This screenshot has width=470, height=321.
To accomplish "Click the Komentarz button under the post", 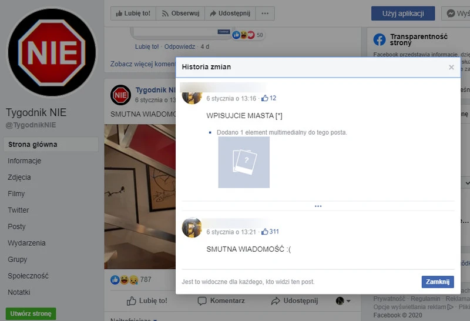I will [x=221, y=300].
